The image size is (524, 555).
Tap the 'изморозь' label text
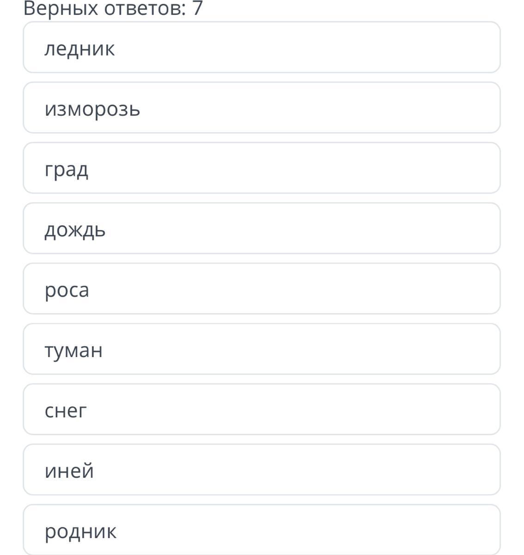(92, 109)
